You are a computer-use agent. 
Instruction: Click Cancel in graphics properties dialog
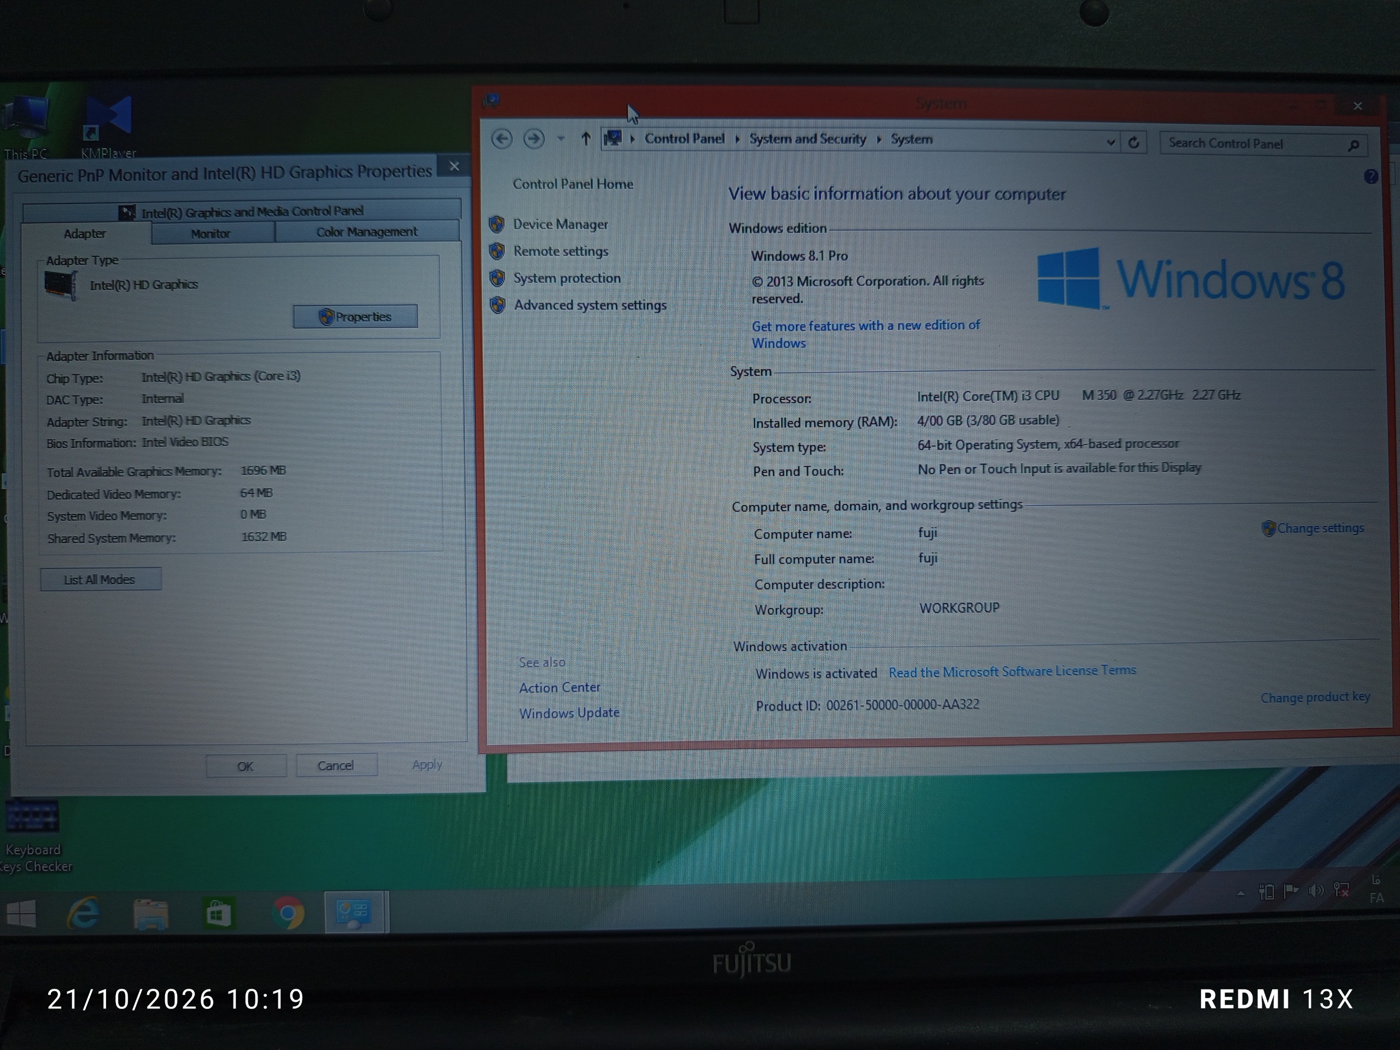(336, 765)
